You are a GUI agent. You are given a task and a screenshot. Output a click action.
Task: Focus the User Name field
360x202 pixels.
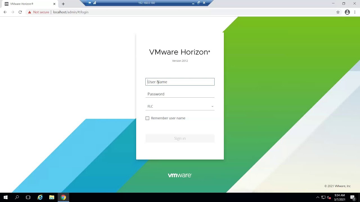pos(180,82)
